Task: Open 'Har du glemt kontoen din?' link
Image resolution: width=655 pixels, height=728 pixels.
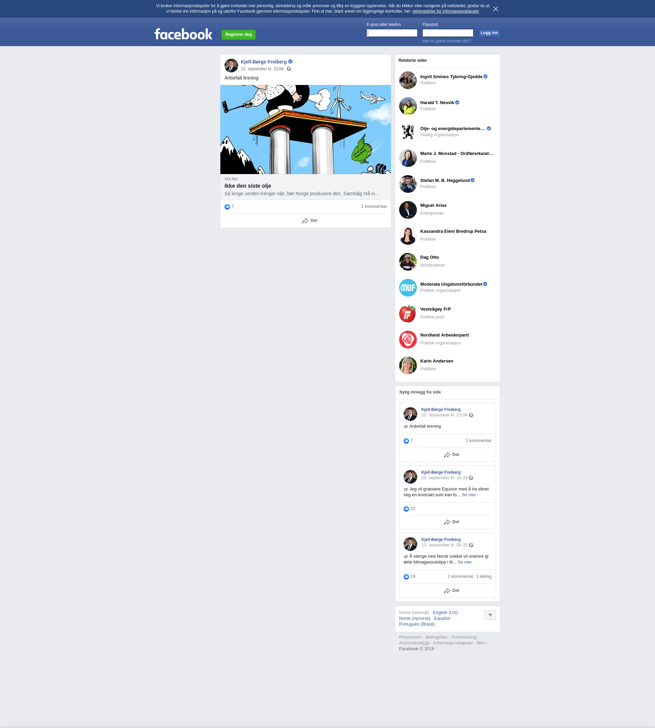Action: 446,41
